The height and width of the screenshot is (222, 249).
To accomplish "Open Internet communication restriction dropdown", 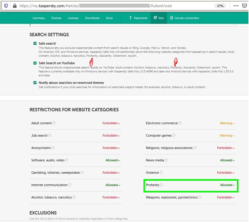I will pos(113,185).
